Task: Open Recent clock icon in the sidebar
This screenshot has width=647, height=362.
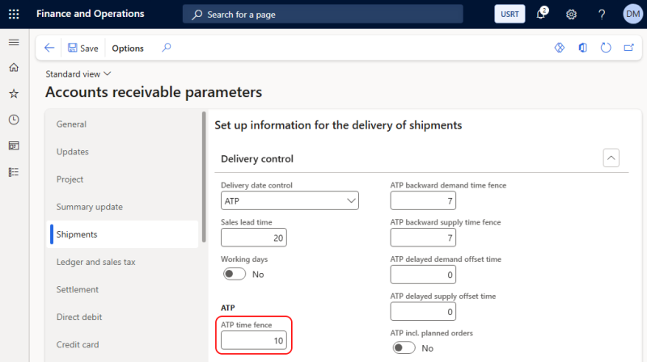Action: tap(14, 120)
